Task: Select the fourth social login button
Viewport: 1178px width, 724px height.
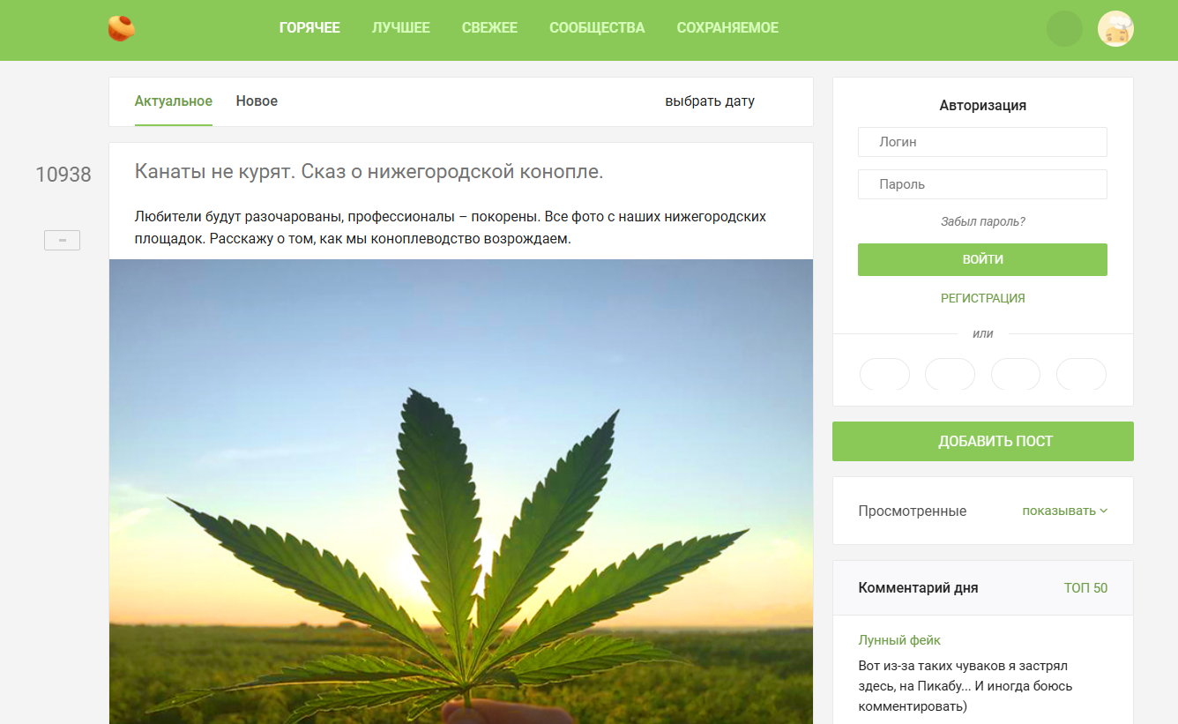Action: 1081,374
